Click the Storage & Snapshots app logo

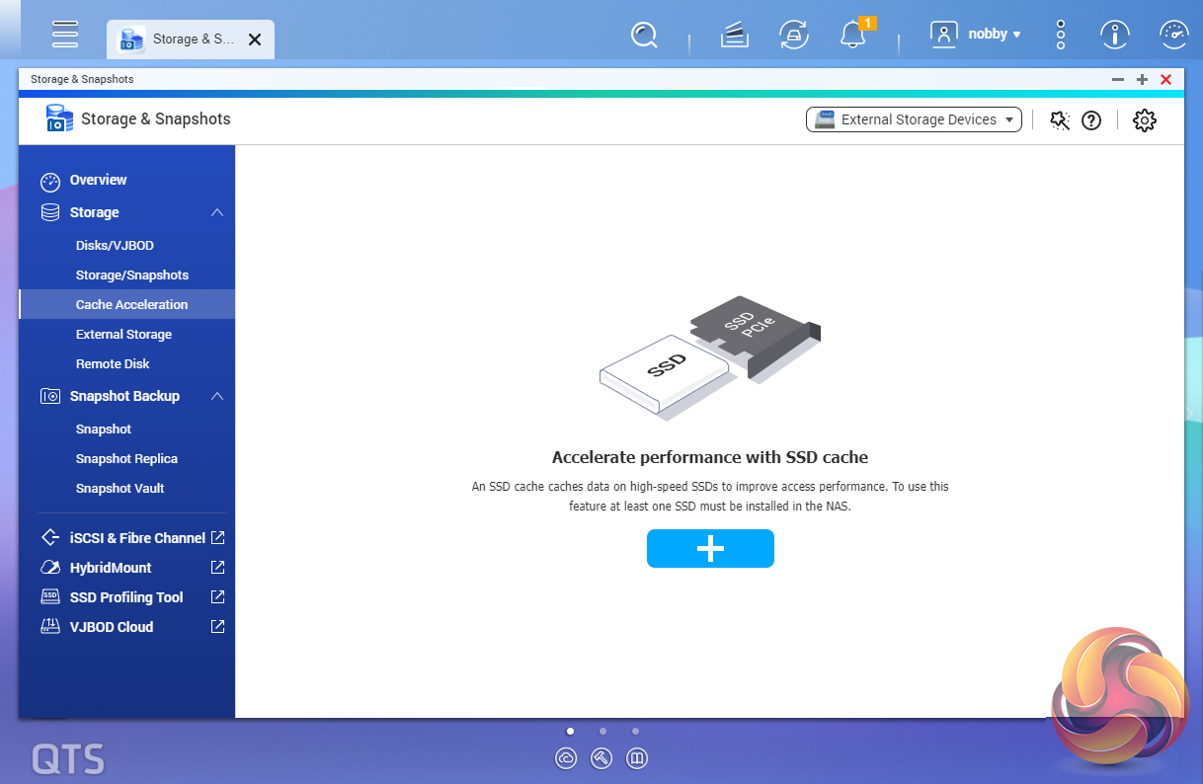coord(59,118)
